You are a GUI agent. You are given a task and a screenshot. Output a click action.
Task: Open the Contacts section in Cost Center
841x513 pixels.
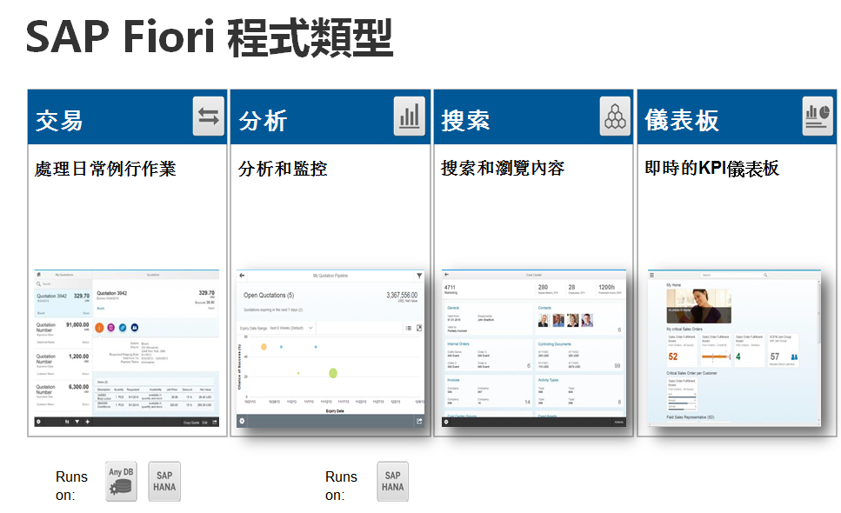578,319
